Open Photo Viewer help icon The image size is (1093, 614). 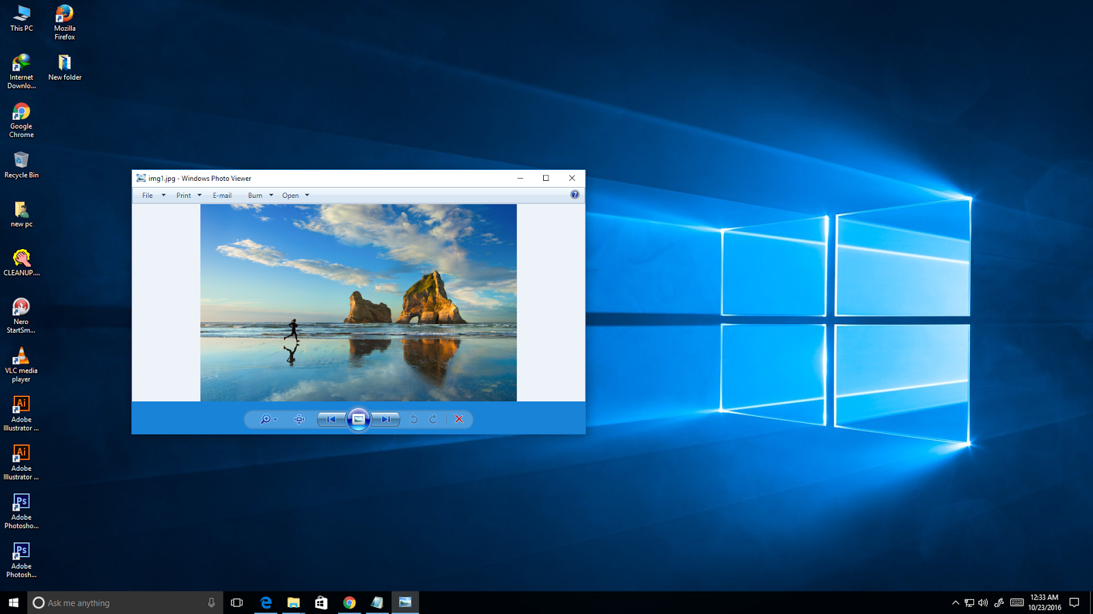click(x=575, y=195)
